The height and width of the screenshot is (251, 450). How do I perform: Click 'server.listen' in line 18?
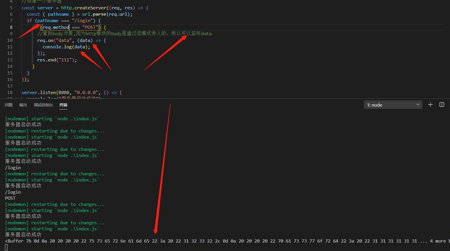[38, 92]
